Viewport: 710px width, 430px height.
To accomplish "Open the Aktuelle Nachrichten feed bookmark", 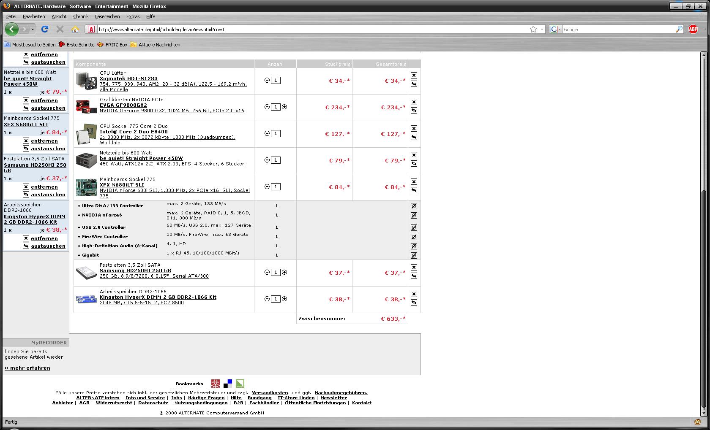I will tap(155, 44).
